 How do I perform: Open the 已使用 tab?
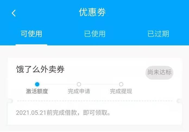tap(94, 34)
